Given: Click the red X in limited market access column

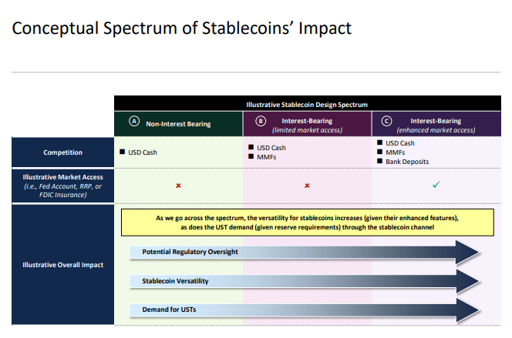Looking at the screenshot, I should click(307, 186).
